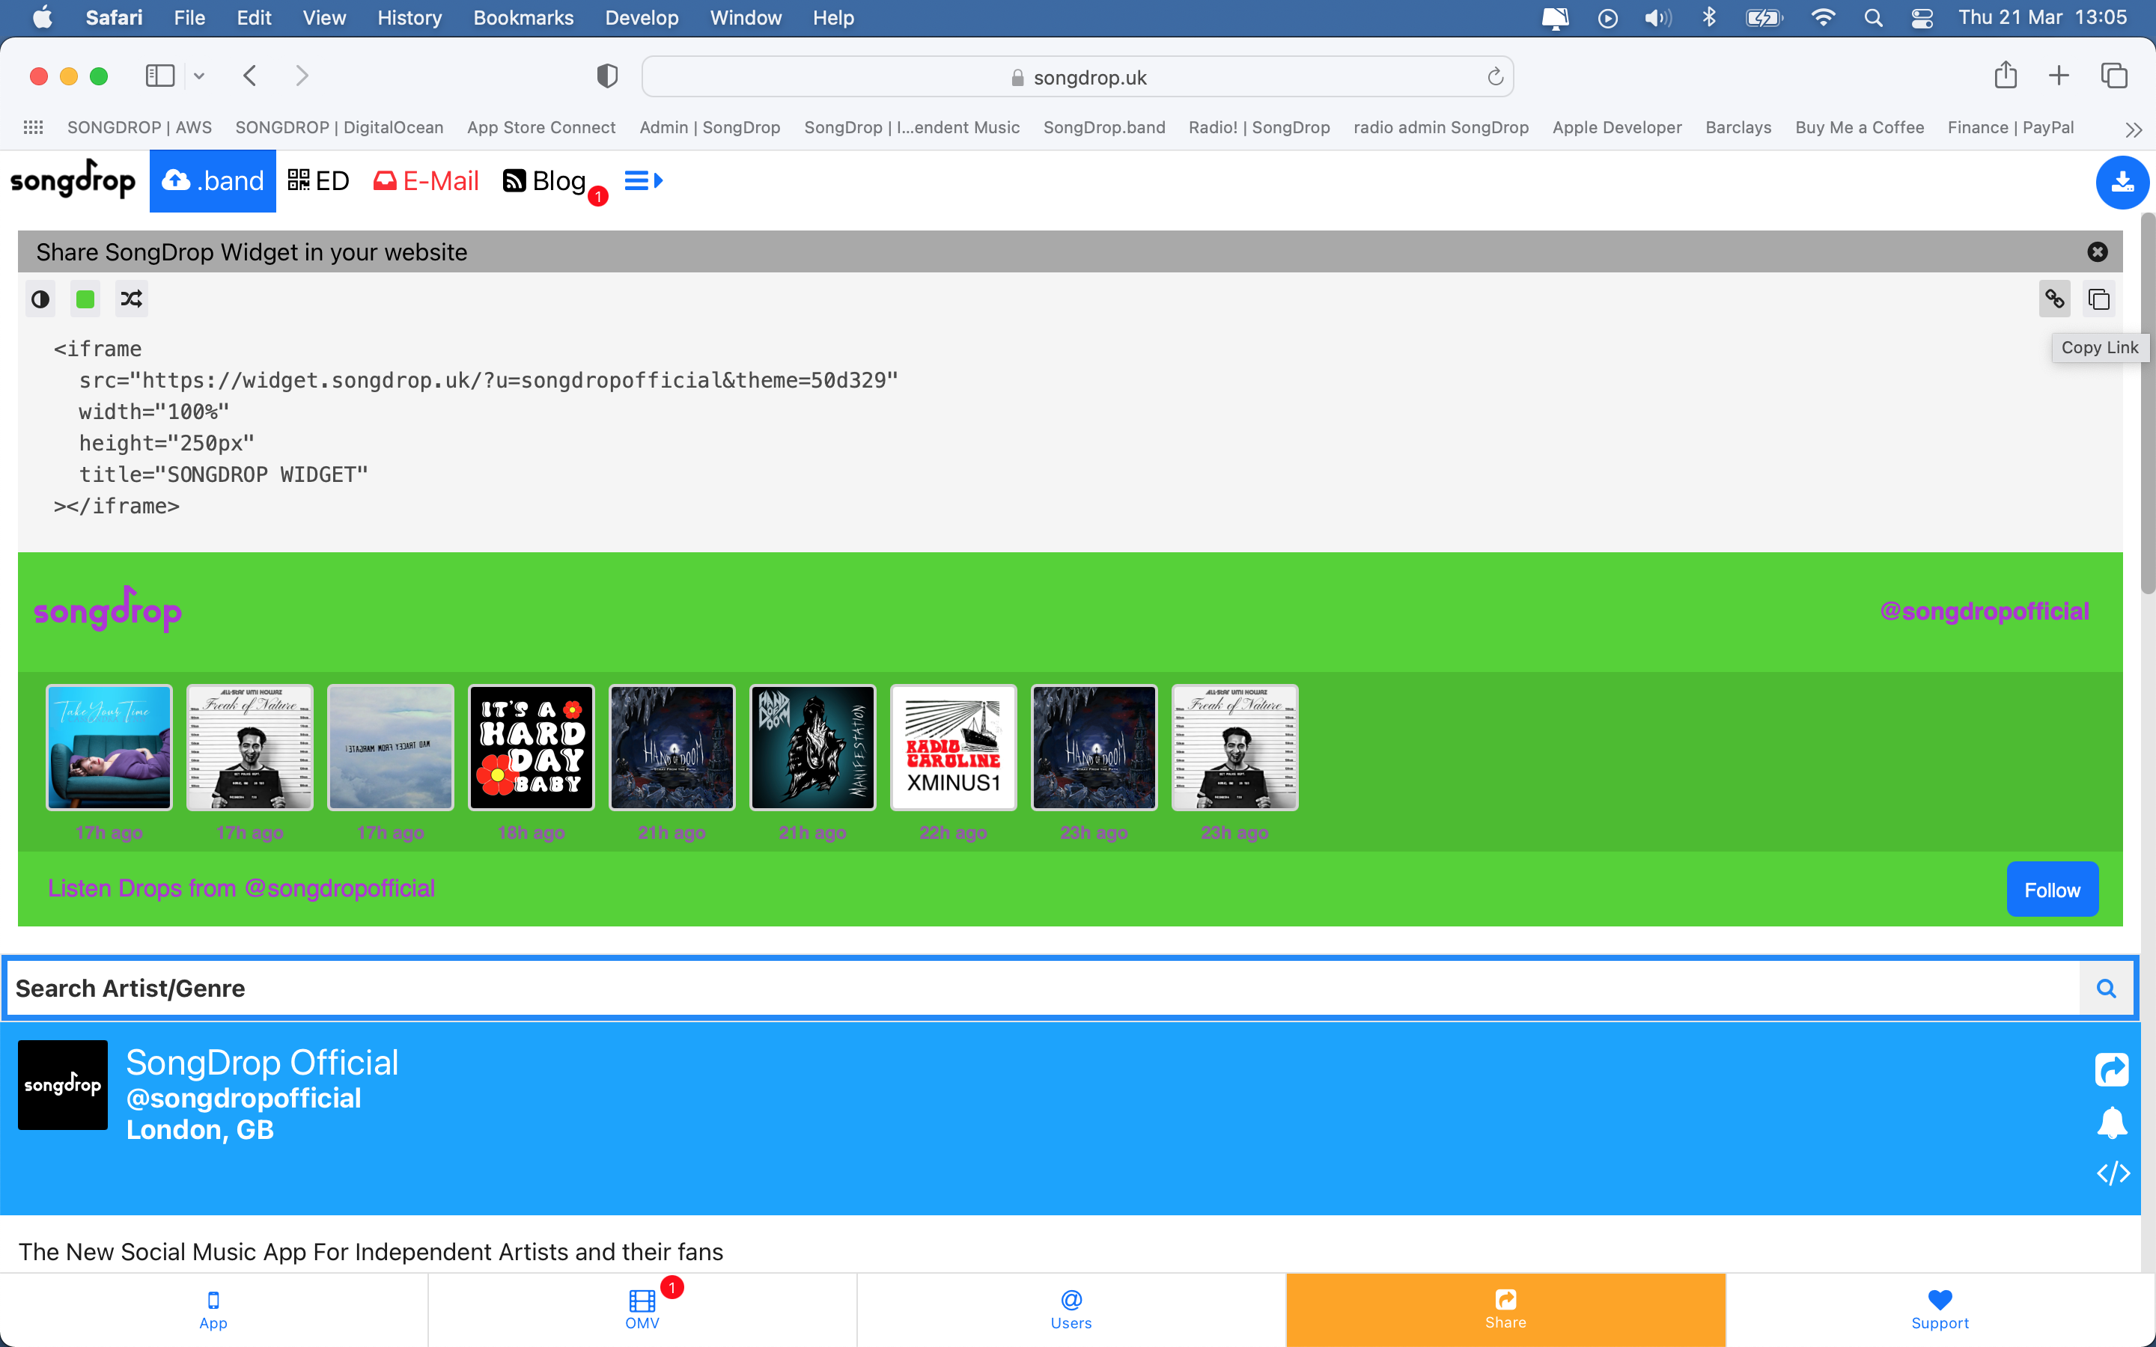This screenshot has width=2156, height=1347.
Task: Open Buy Me a Coffee bookmark
Action: [x=1860, y=127]
